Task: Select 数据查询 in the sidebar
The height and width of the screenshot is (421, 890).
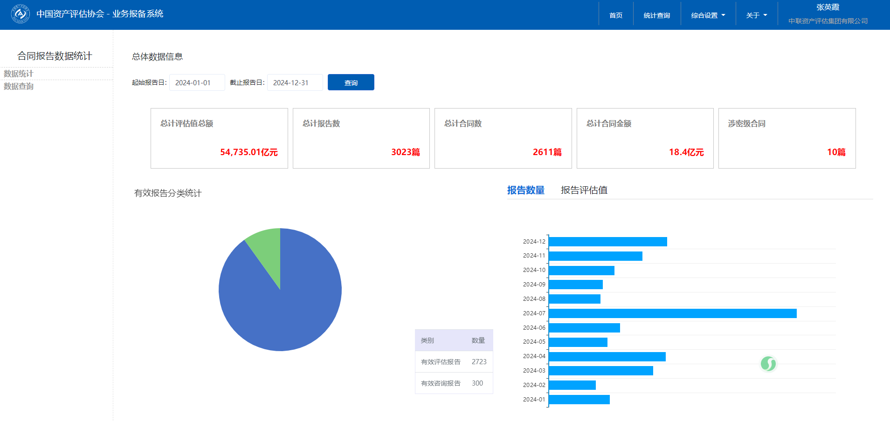Action: [19, 86]
